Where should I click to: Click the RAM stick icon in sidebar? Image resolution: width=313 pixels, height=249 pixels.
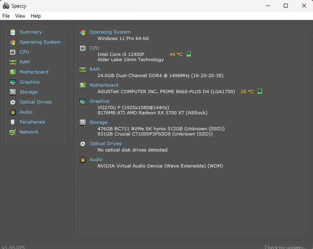13,62
